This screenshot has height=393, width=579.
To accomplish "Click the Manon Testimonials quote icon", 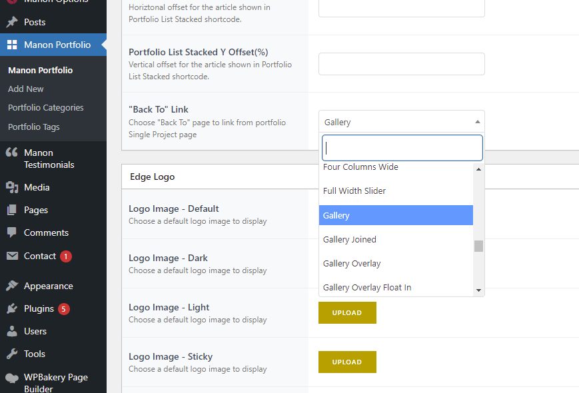I will coord(12,153).
